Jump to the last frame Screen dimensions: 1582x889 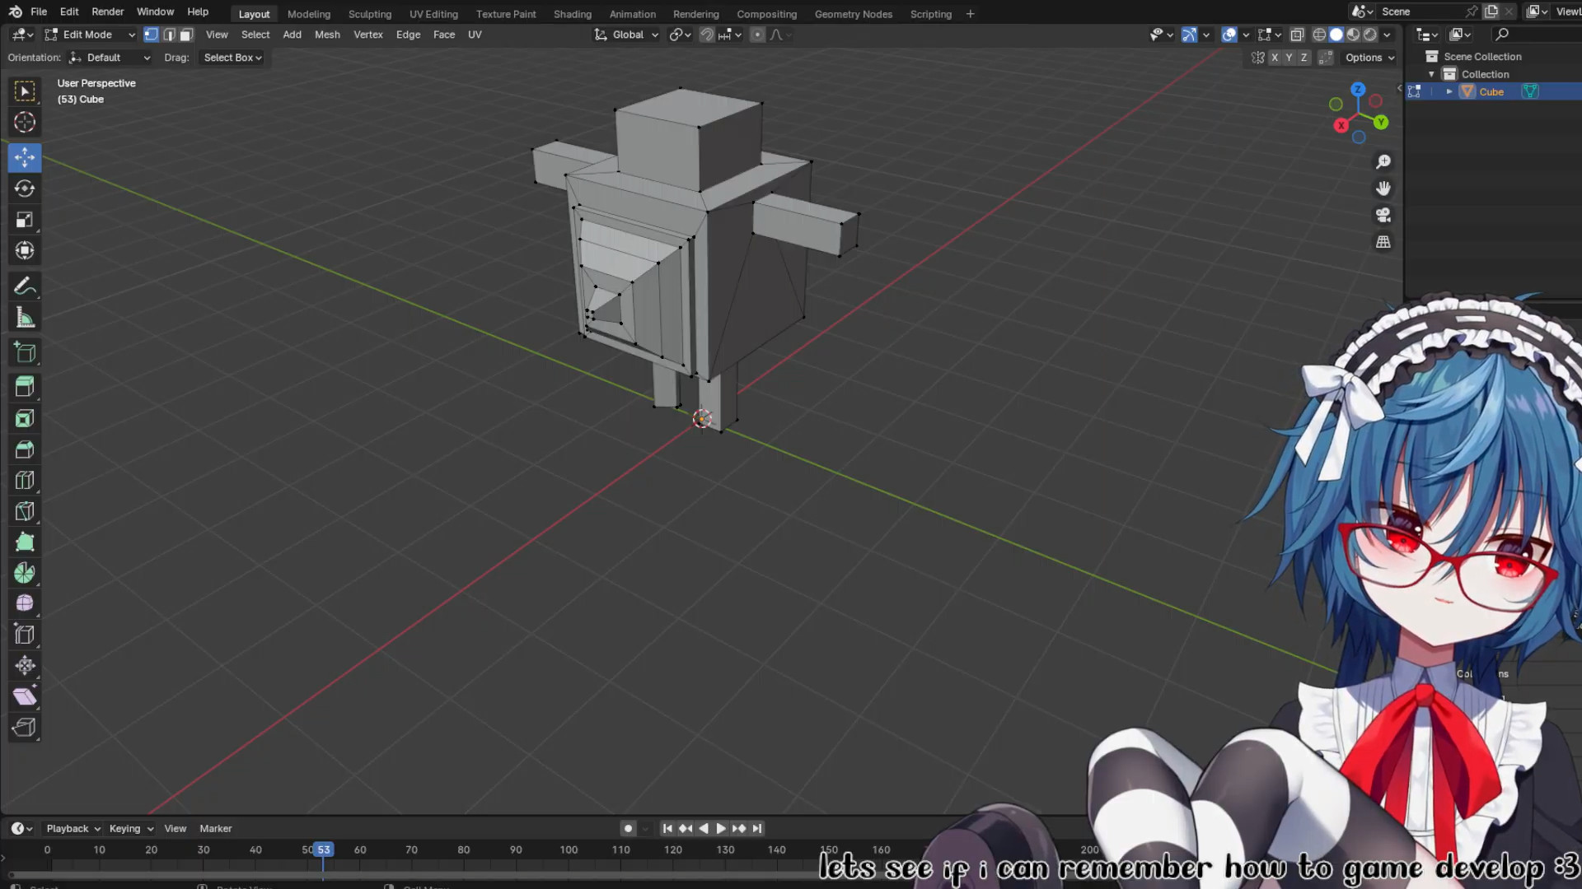pos(757,828)
